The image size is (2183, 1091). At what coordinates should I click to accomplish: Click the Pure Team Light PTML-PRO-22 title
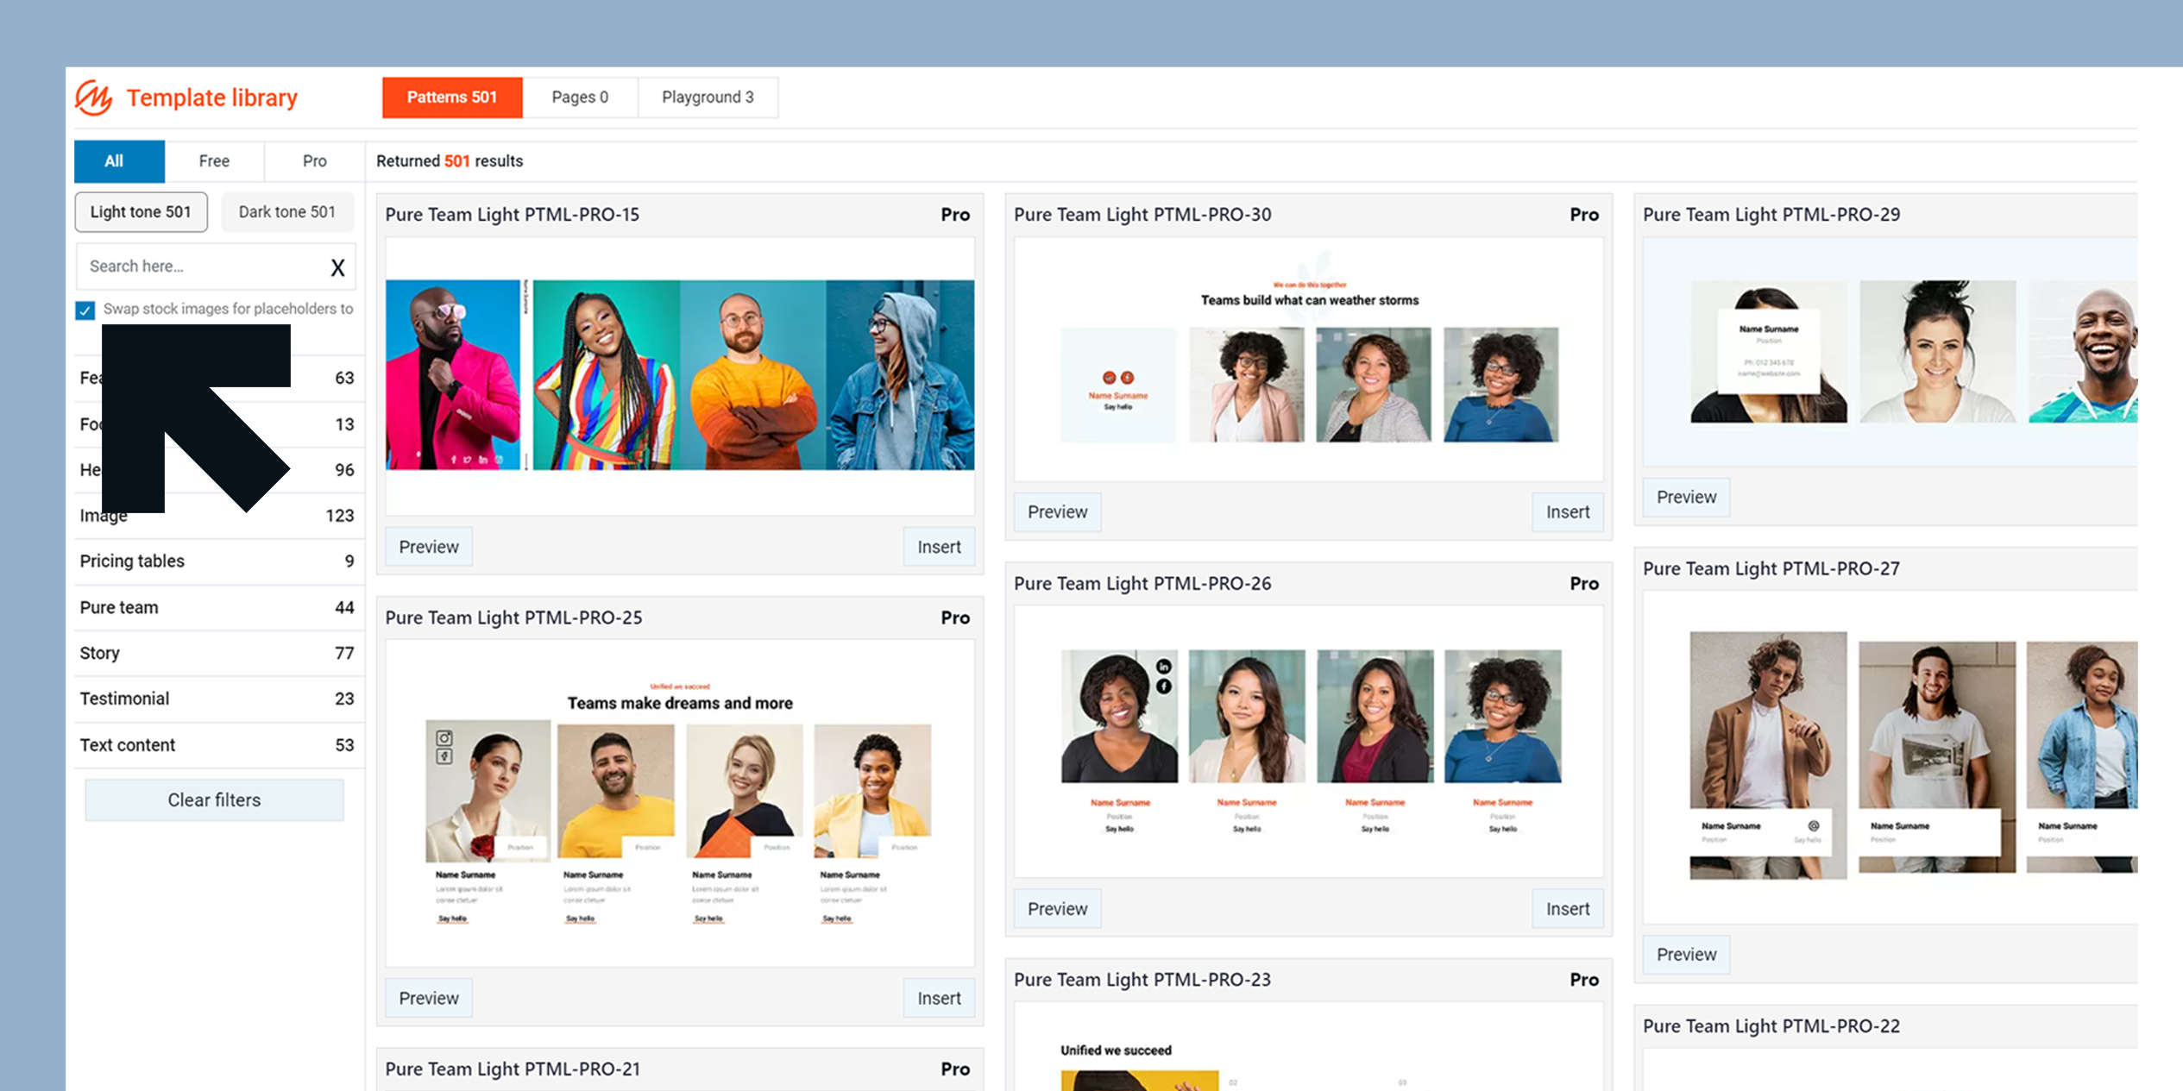coord(1771,1026)
